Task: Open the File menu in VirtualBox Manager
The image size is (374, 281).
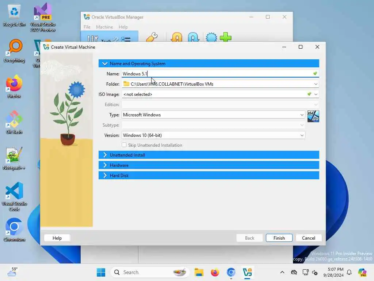Action: pyautogui.click(x=87, y=27)
